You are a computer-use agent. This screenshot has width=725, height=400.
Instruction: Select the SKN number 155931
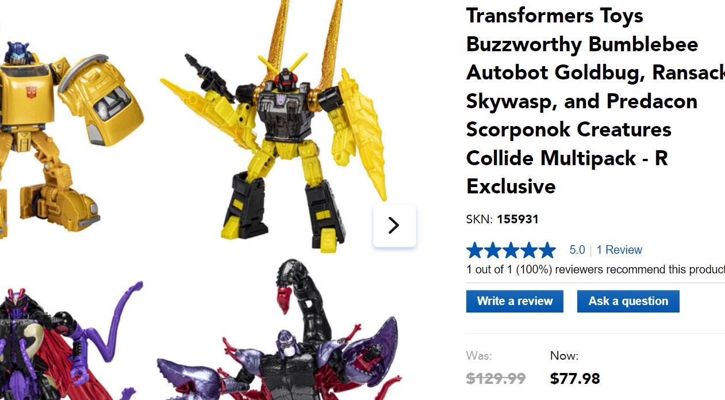pyautogui.click(x=517, y=219)
